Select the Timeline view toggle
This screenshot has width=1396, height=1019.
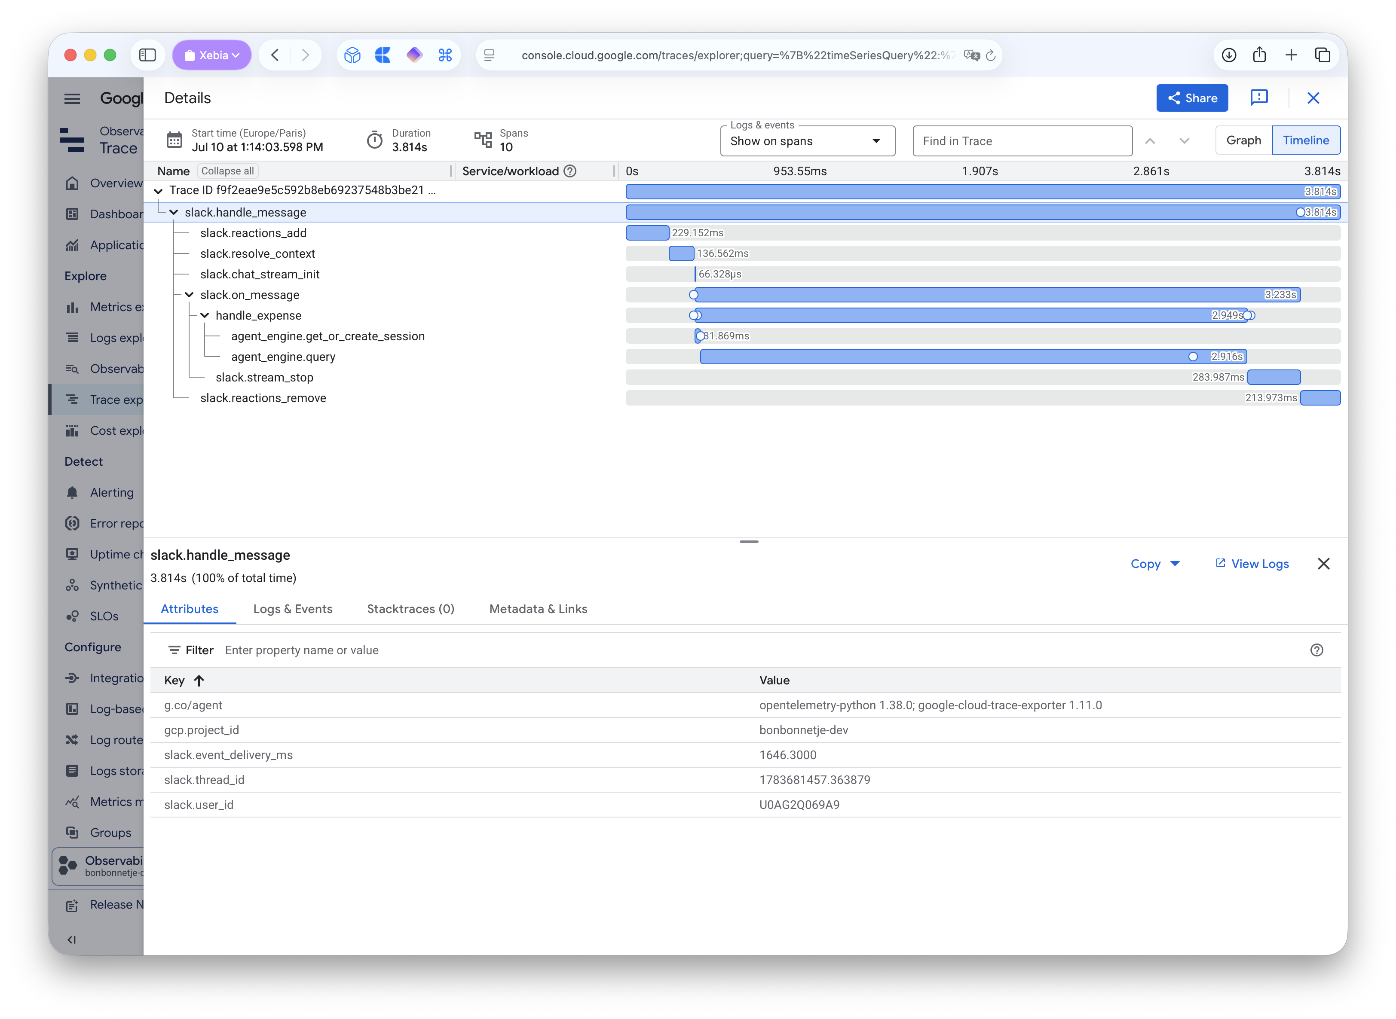(1306, 140)
